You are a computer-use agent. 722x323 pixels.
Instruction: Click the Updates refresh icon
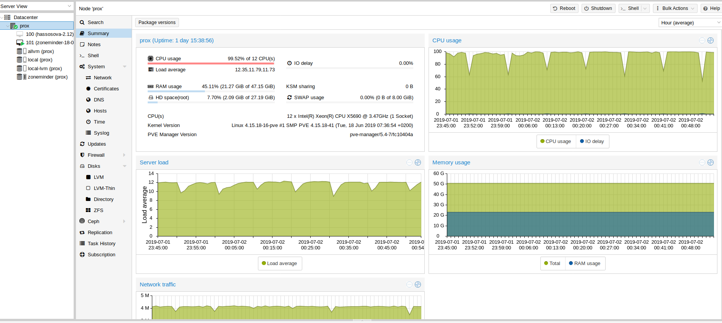[82, 144]
